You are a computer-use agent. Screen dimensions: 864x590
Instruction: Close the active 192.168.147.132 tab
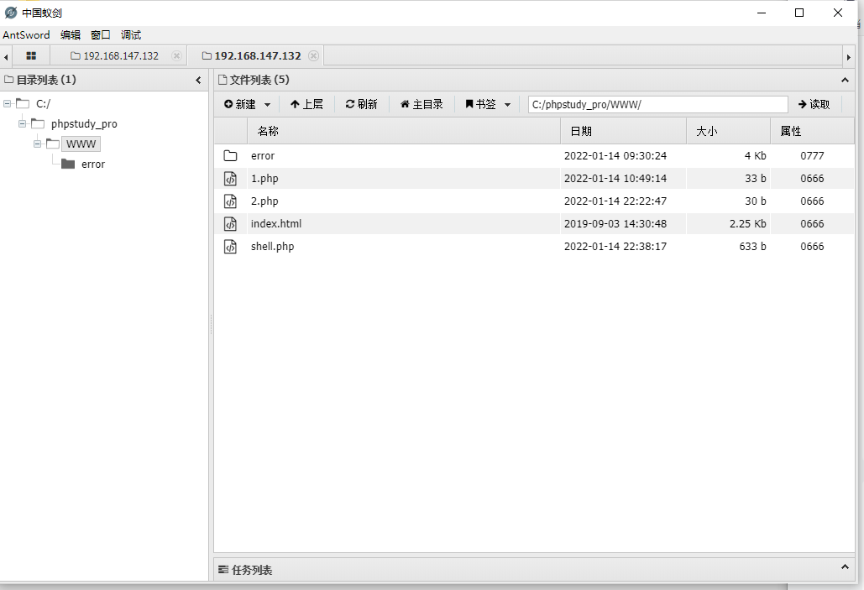313,55
